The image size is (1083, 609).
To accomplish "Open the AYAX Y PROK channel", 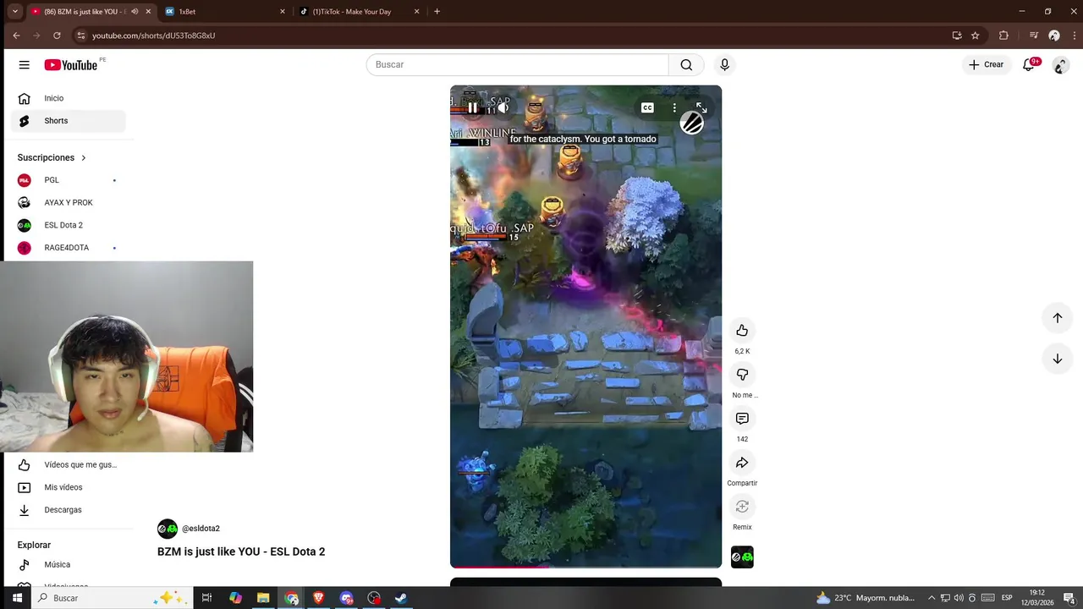I will (69, 202).
